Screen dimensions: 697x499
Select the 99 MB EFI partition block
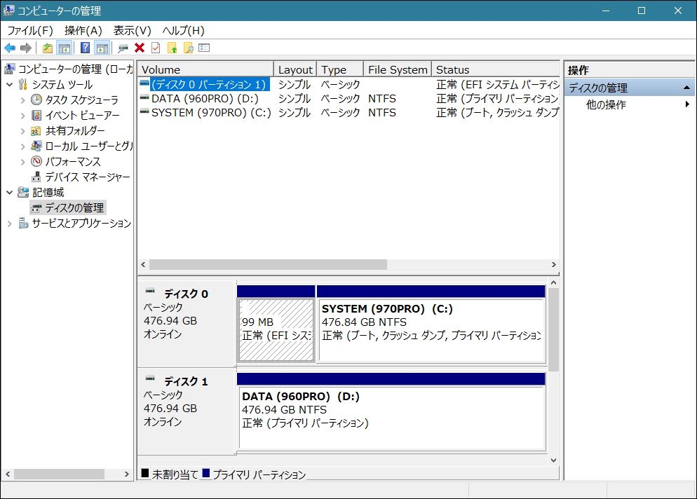[276, 329]
